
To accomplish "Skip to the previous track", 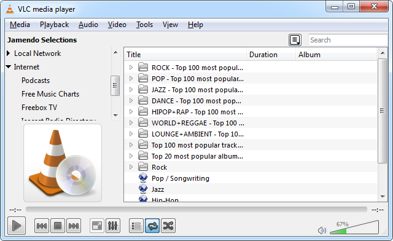I will 42,226.
